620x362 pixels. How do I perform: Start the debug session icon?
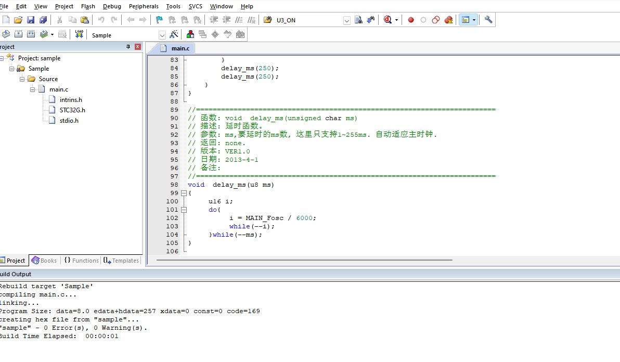[x=387, y=20]
